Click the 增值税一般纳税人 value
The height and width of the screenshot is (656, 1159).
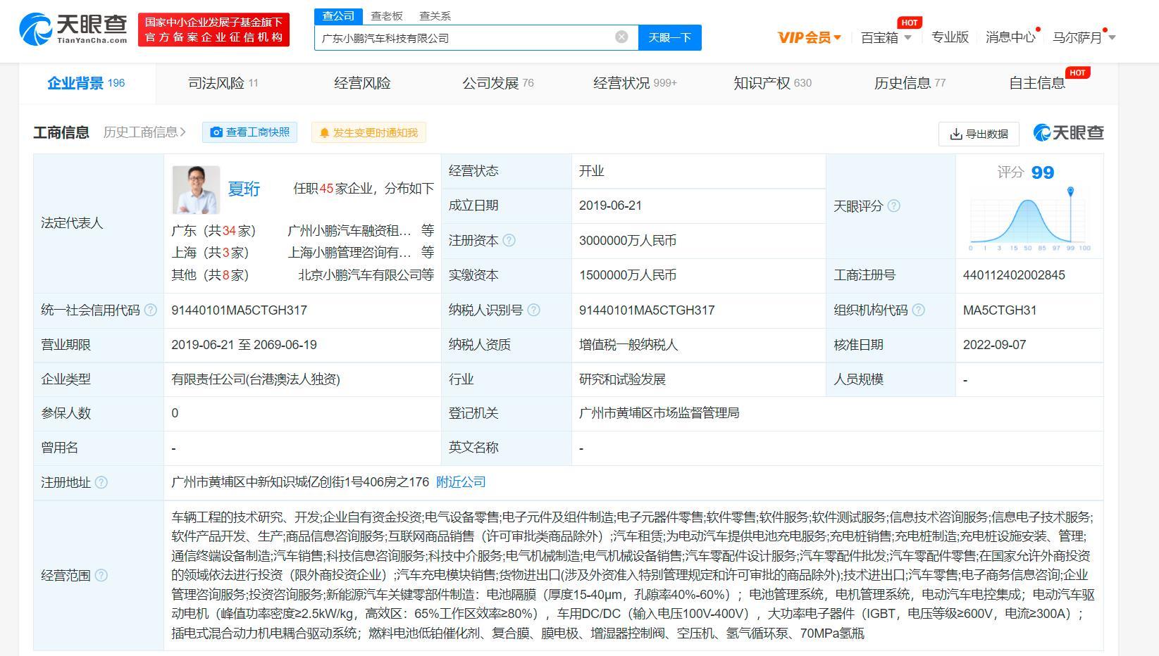click(628, 345)
